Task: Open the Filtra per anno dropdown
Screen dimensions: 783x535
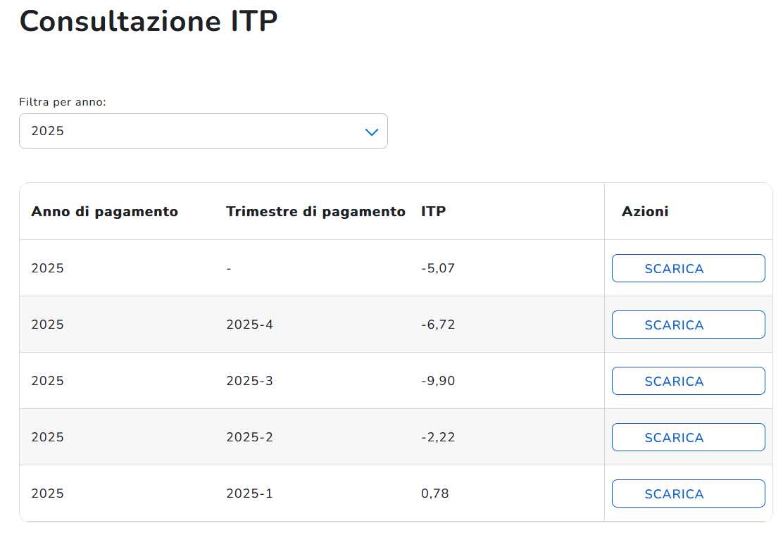Action: (203, 131)
